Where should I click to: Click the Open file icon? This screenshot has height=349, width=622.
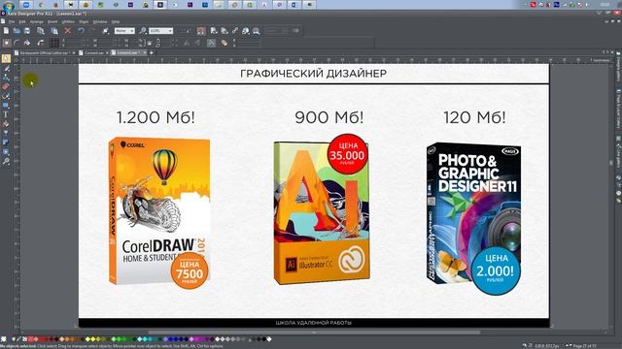(x=17, y=30)
